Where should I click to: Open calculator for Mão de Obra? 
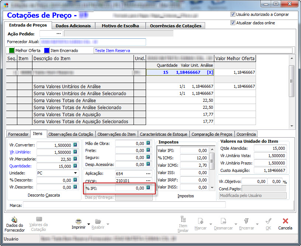click(148, 143)
